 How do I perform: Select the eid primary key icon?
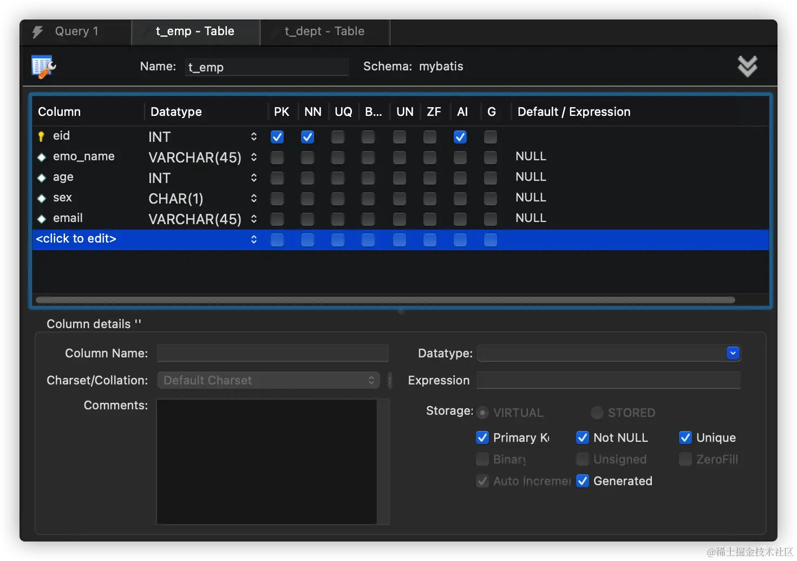tap(41, 136)
